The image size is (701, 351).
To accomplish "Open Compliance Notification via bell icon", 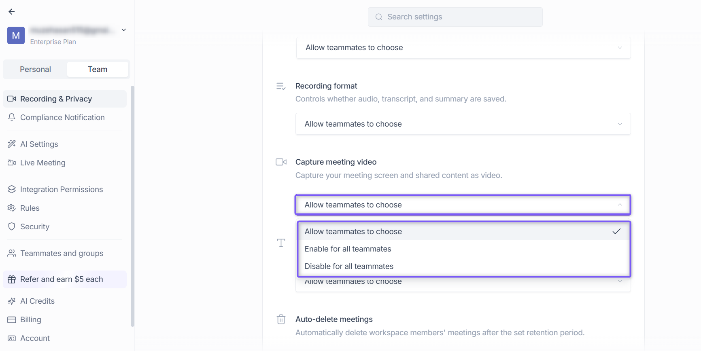I will (x=12, y=117).
